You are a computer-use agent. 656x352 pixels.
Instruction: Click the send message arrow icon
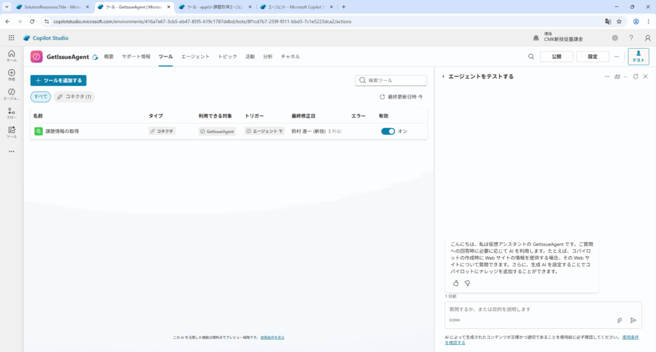click(633, 320)
